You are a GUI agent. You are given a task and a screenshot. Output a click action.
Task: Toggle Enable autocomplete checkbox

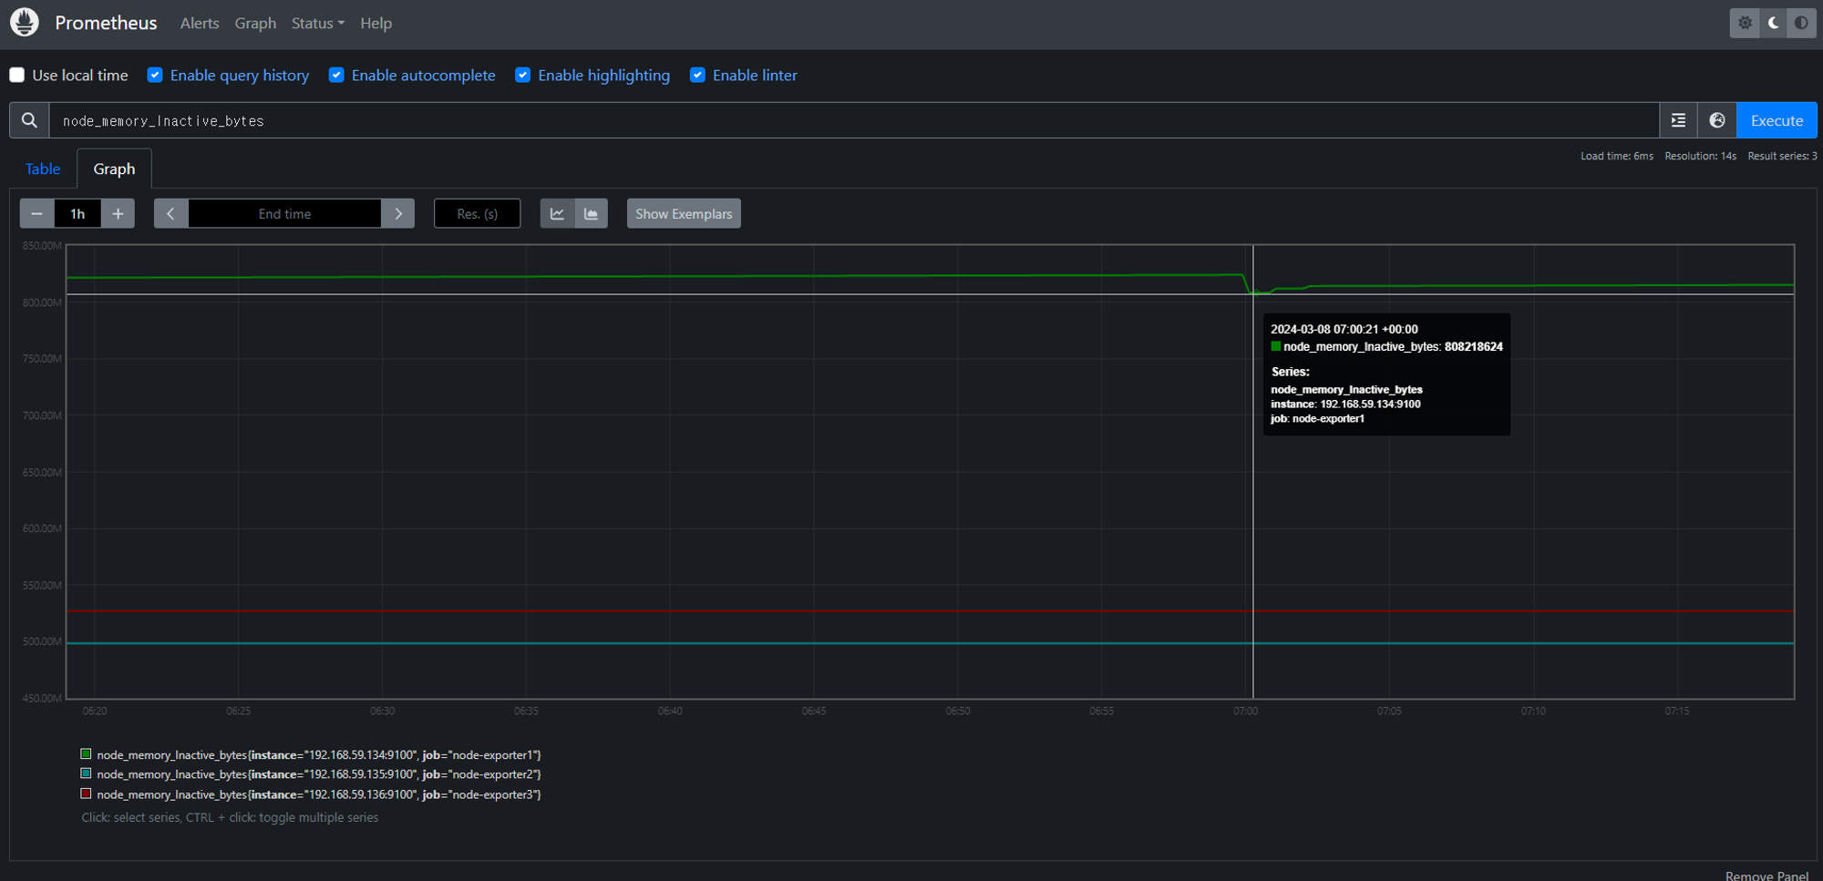click(x=336, y=75)
